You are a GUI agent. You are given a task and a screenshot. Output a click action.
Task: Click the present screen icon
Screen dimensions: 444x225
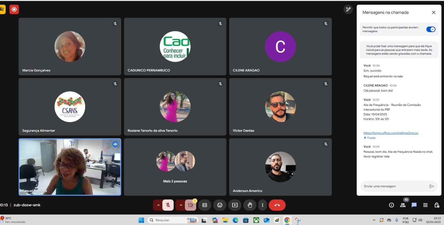point(235,205)
